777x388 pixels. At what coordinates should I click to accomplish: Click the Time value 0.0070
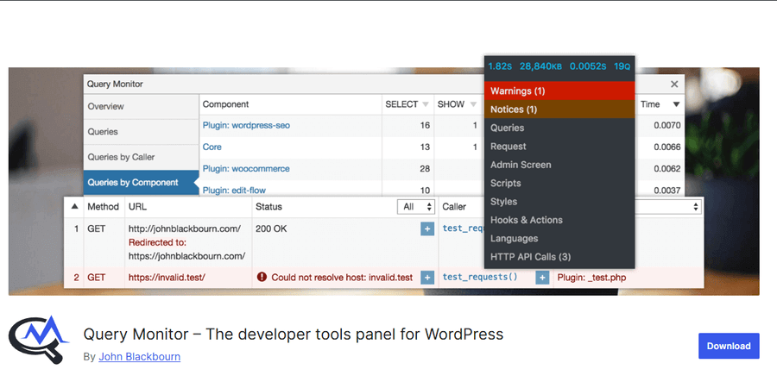[x=667, y=126]
